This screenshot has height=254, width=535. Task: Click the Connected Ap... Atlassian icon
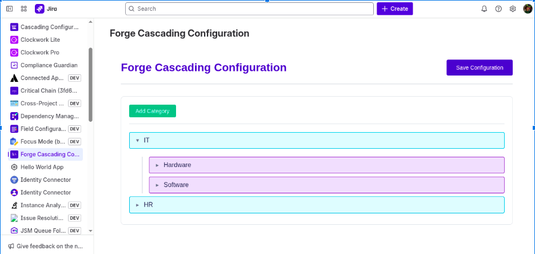pyautogui.click(x=14, y=78)
